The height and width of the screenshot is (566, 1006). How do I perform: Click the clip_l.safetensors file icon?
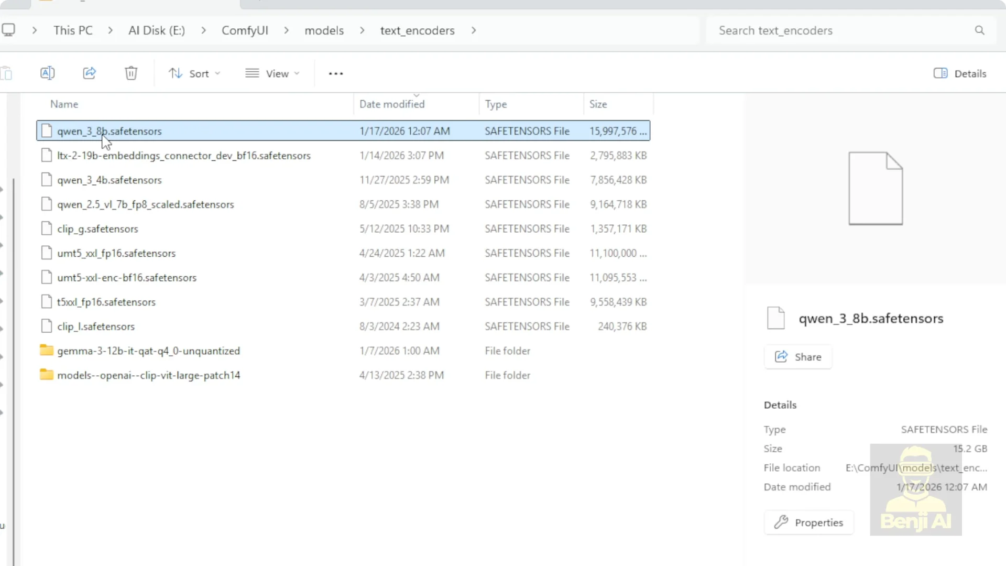tap(47, 326)
